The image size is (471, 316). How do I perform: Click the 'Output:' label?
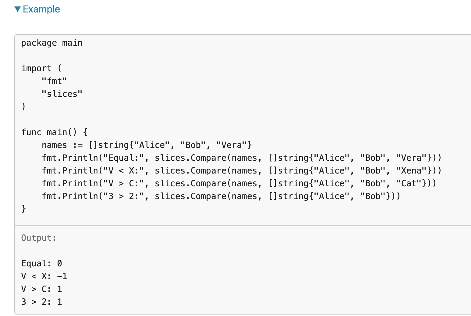pos(39,238)
